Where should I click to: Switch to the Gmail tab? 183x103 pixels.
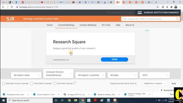pyautogui.click(x=3, y=2)
